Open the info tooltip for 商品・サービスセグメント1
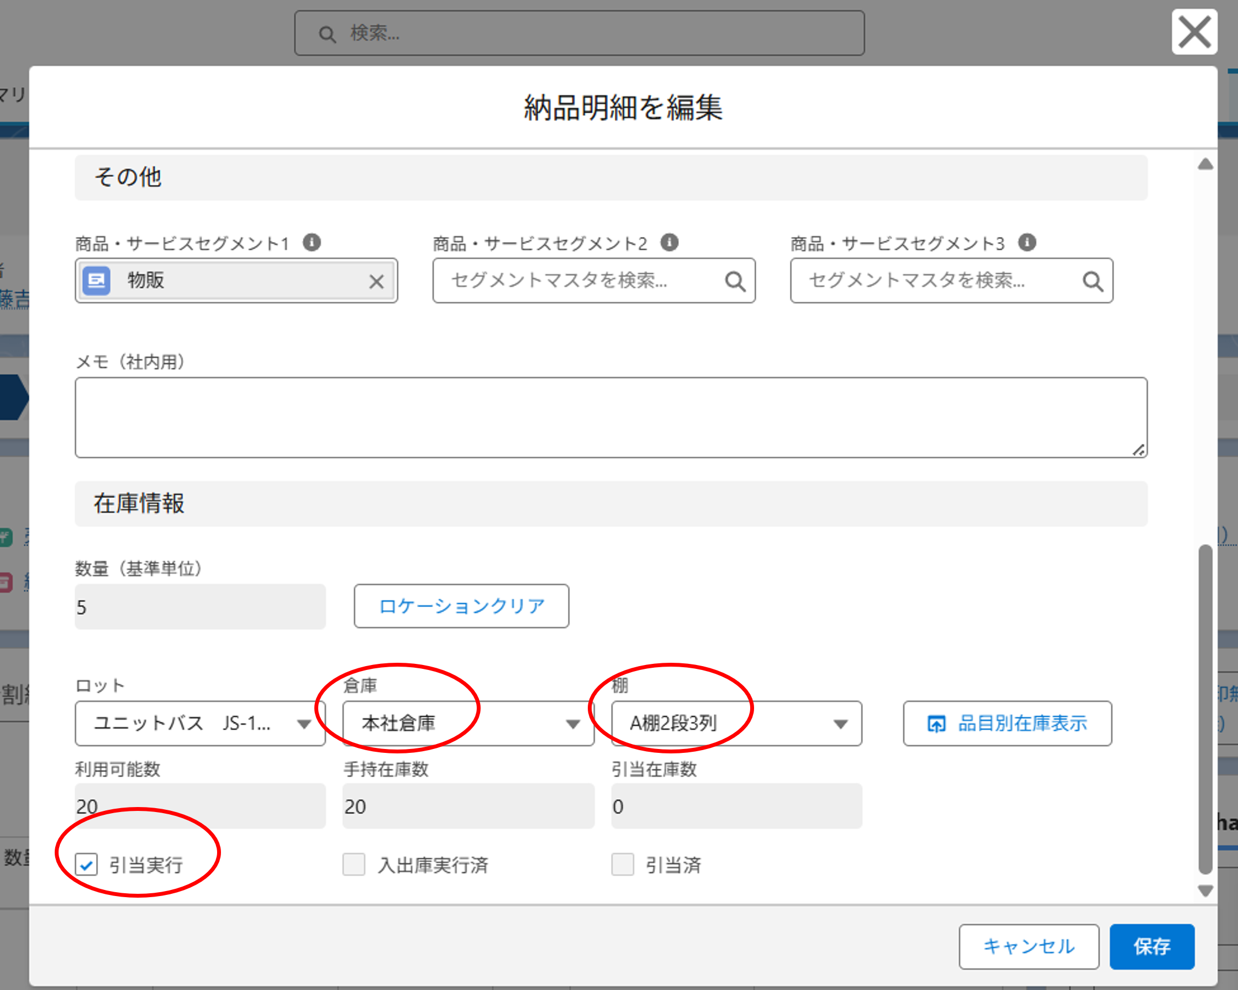This screenshot has height=990, width=1238. [312, 243]
